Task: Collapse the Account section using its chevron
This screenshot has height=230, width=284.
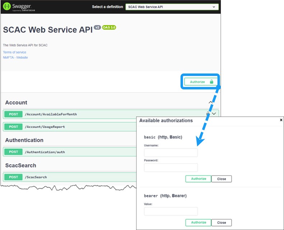Action: [x=211, y=102]
